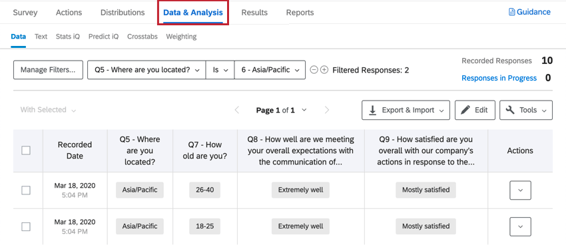The height and width of the screenshot is (245, 566).
Task: Open the Stats iQ sub-tab
Action: point(68,37)
